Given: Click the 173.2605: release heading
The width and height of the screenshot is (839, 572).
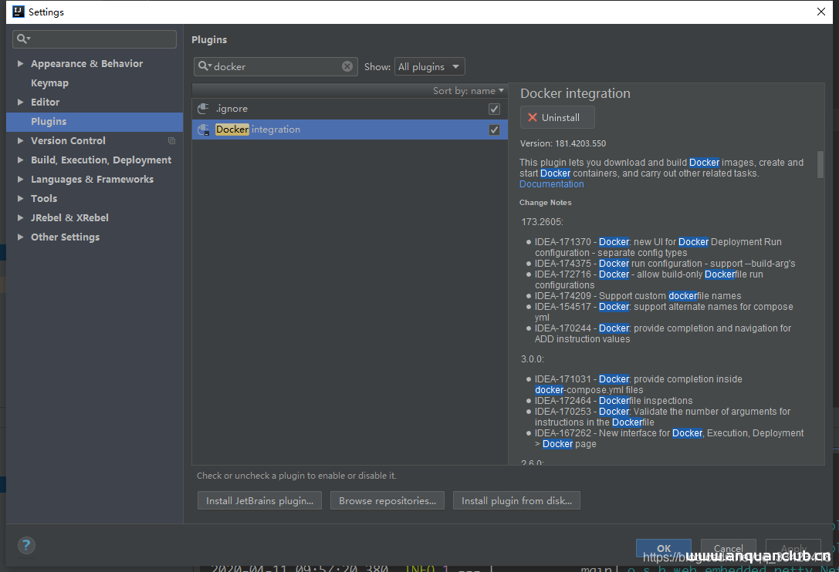Looking at the screenshot, I should click(x=542, y=222).
